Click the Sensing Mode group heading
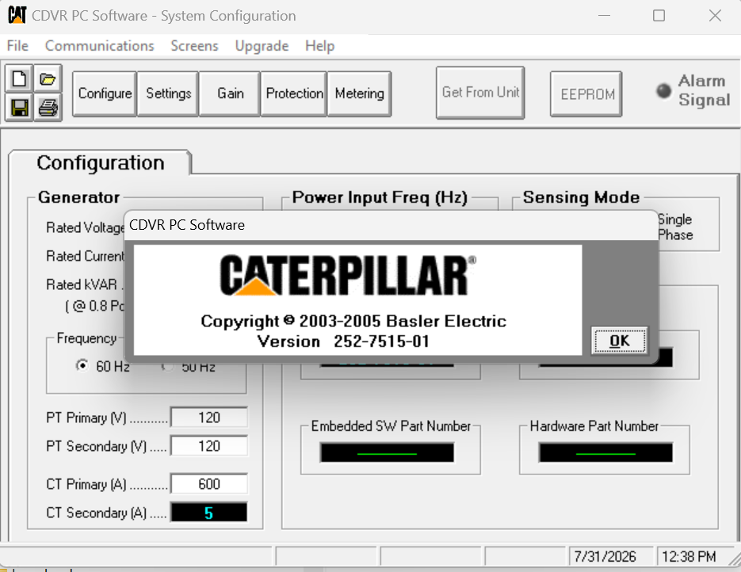This screenshot has height=572, width=741. point(581,197)
